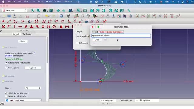Click the What's This help cursor icon

click(68, 16)
